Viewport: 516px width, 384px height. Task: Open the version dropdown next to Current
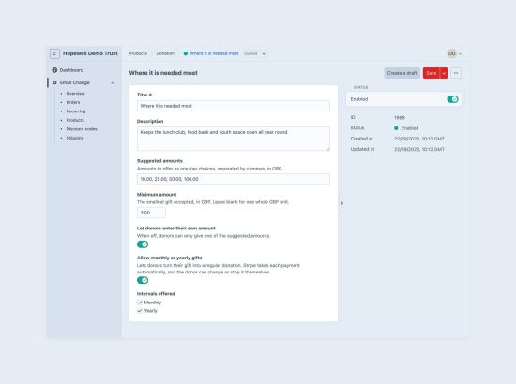point(264,54)
